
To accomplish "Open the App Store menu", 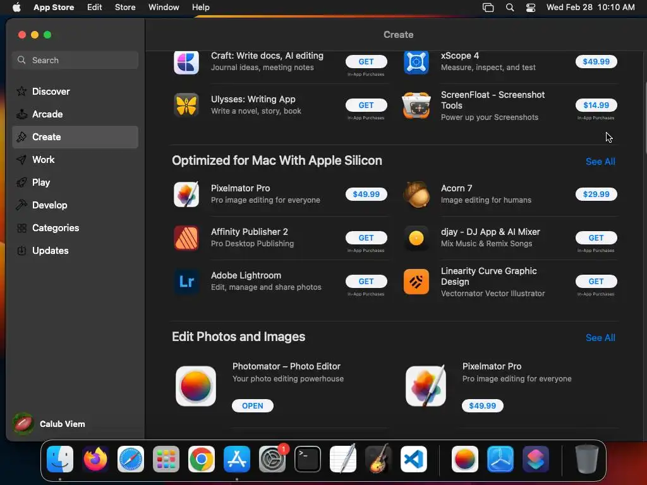I will click(x=54, y=8).
